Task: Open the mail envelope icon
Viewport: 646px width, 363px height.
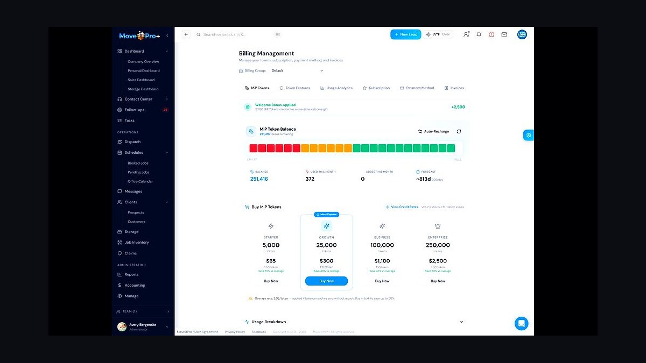Action: coord(504,34)
